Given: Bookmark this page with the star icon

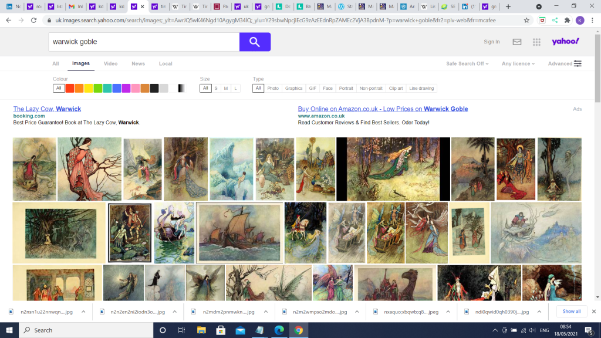Looking at the screenshot, I should pyautogui.click(x=526, y=20).
